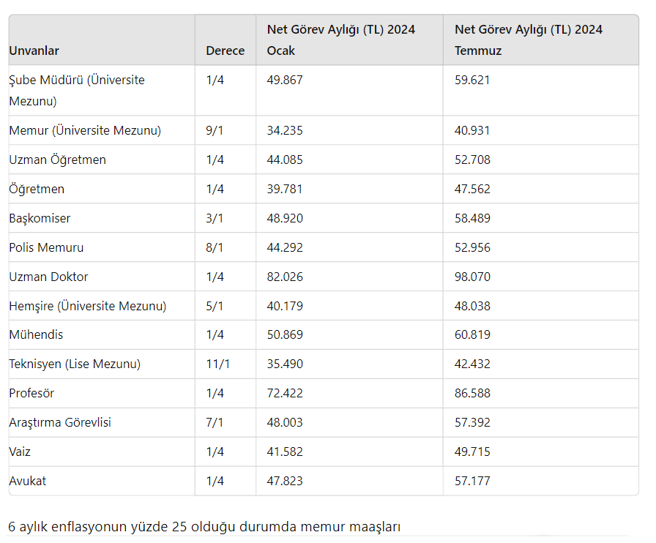Select Şube Müdürü's Temmuz salary 59.621
656x543 pixels.
[x=472, y=80]
